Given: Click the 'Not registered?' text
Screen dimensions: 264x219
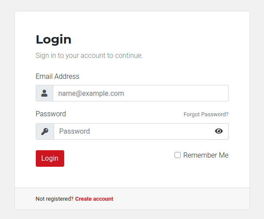Looking at the screenshot, I should (x=55, y=199).
